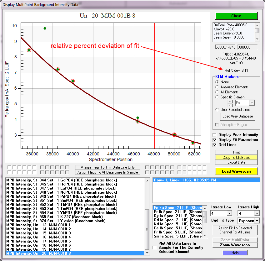The height and width of the screenshot is (261, 265).
Task: Uncheck Display Fit Parameters
Action: (x=214, y=140)
